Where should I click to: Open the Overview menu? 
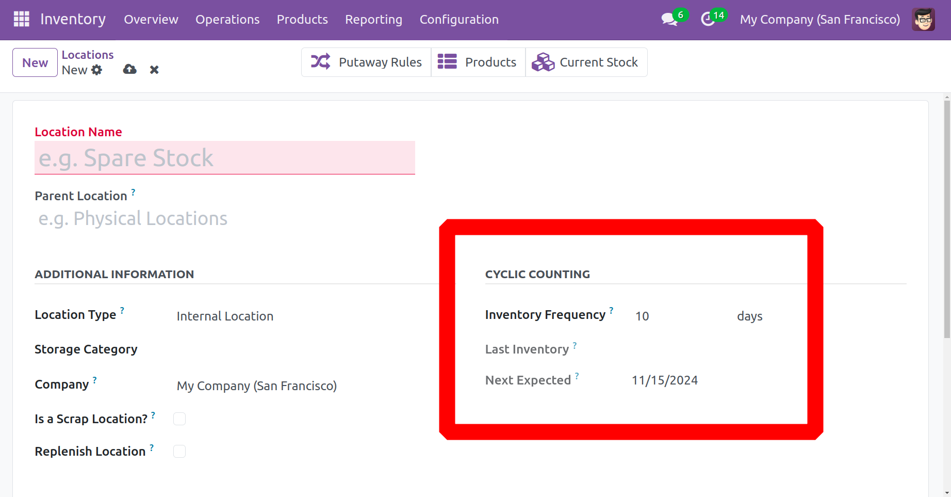151,20
